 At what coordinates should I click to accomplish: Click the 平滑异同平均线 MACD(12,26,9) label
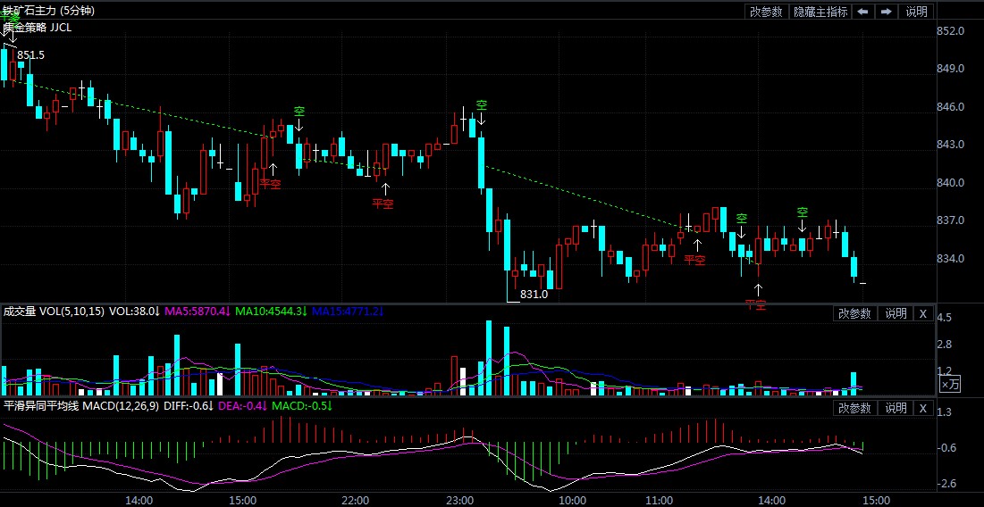[x=80, y=406]
